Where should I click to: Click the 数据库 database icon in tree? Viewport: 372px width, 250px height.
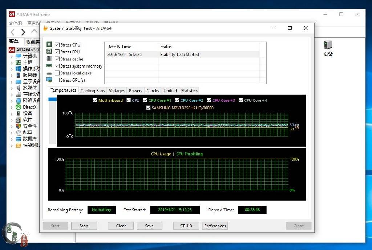[18, 139]
